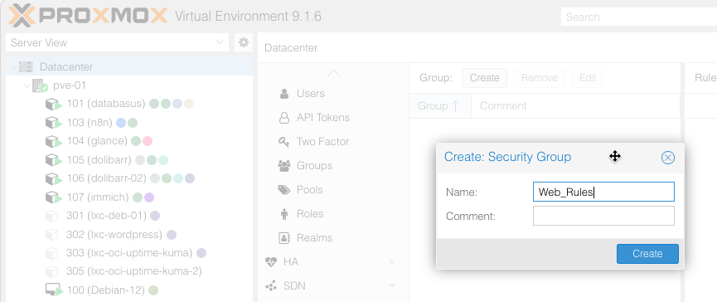The width and height of the screenshot is (717, 302).
Task: Click the Comment input field
Action: pyautogui.click(x=603, y=216)
